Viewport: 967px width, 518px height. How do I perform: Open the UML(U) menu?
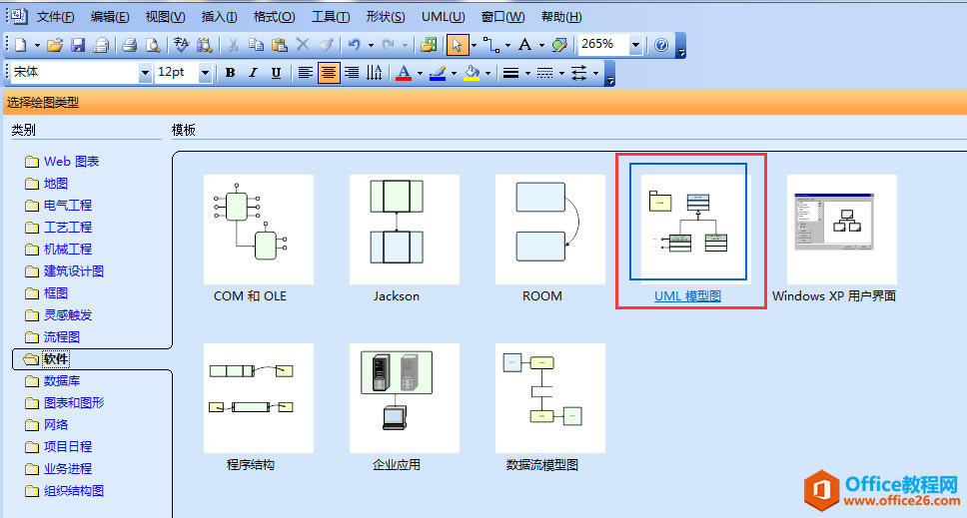coord(444,17)
